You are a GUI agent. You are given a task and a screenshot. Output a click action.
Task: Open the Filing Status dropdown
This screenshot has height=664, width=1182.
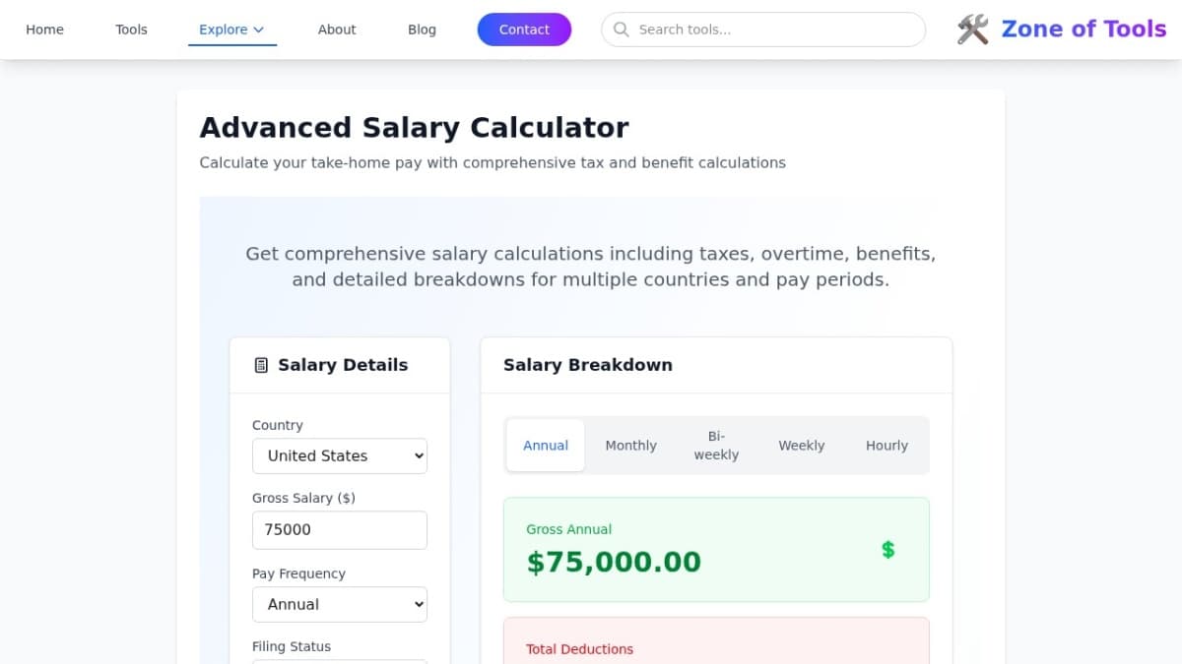(340, 661)
